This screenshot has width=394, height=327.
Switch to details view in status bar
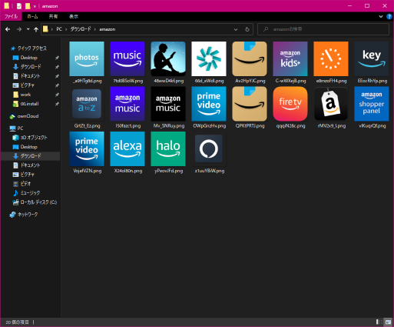379,322
